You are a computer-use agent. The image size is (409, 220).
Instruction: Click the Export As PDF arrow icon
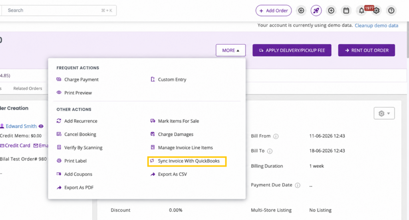click(x=59, y=187)
